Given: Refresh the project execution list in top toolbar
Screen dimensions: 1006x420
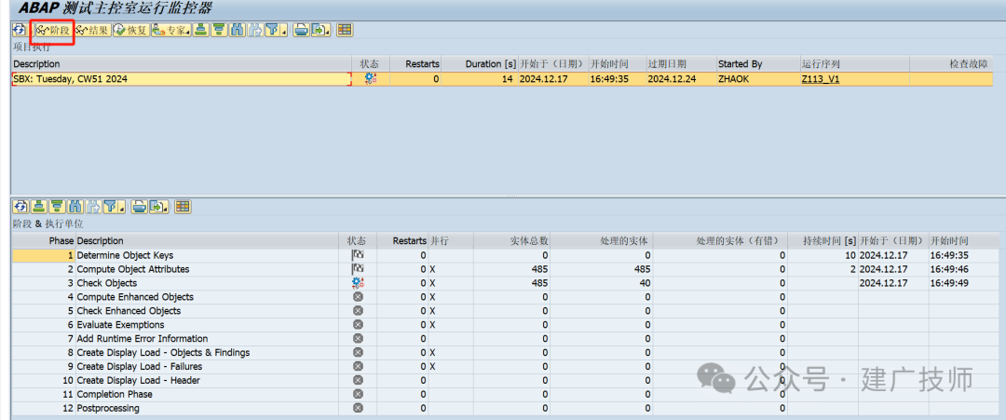Looking at the screenshot, I should (x=20, y=30).
